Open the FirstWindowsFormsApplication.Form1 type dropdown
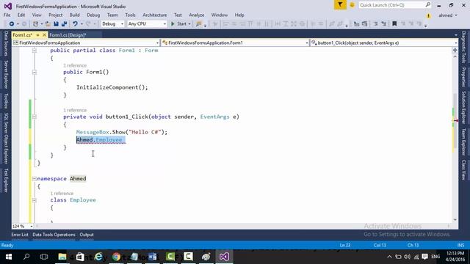The width and height of the screenshot is (470, 264). tap(235, 43)
